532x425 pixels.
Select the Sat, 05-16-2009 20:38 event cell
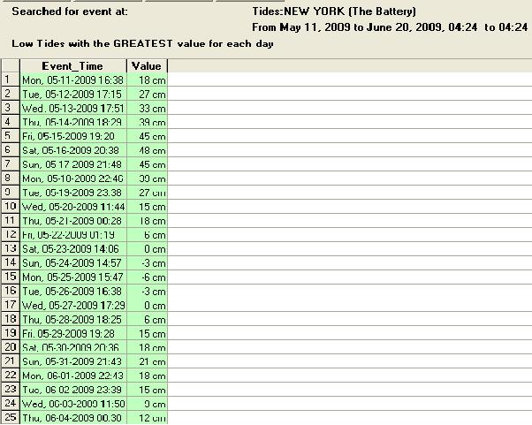(x=72, y=150)
